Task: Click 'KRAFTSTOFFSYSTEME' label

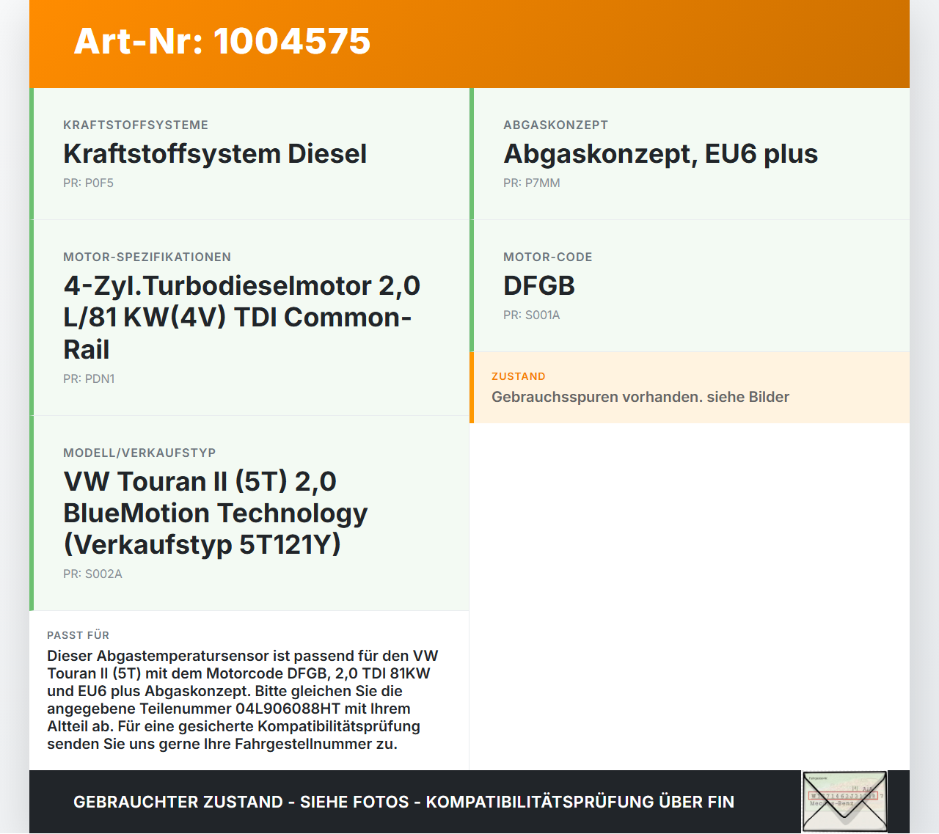Action: point(136,125)
